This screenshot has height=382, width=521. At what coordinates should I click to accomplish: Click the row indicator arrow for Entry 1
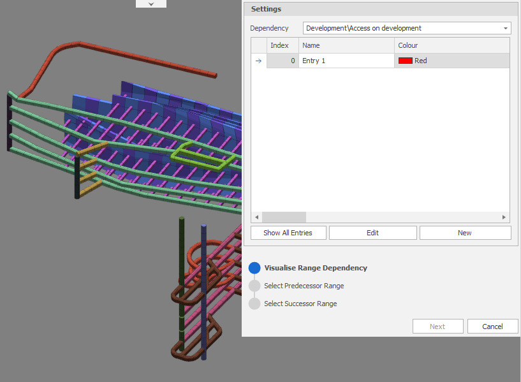(x=258, y=61)
